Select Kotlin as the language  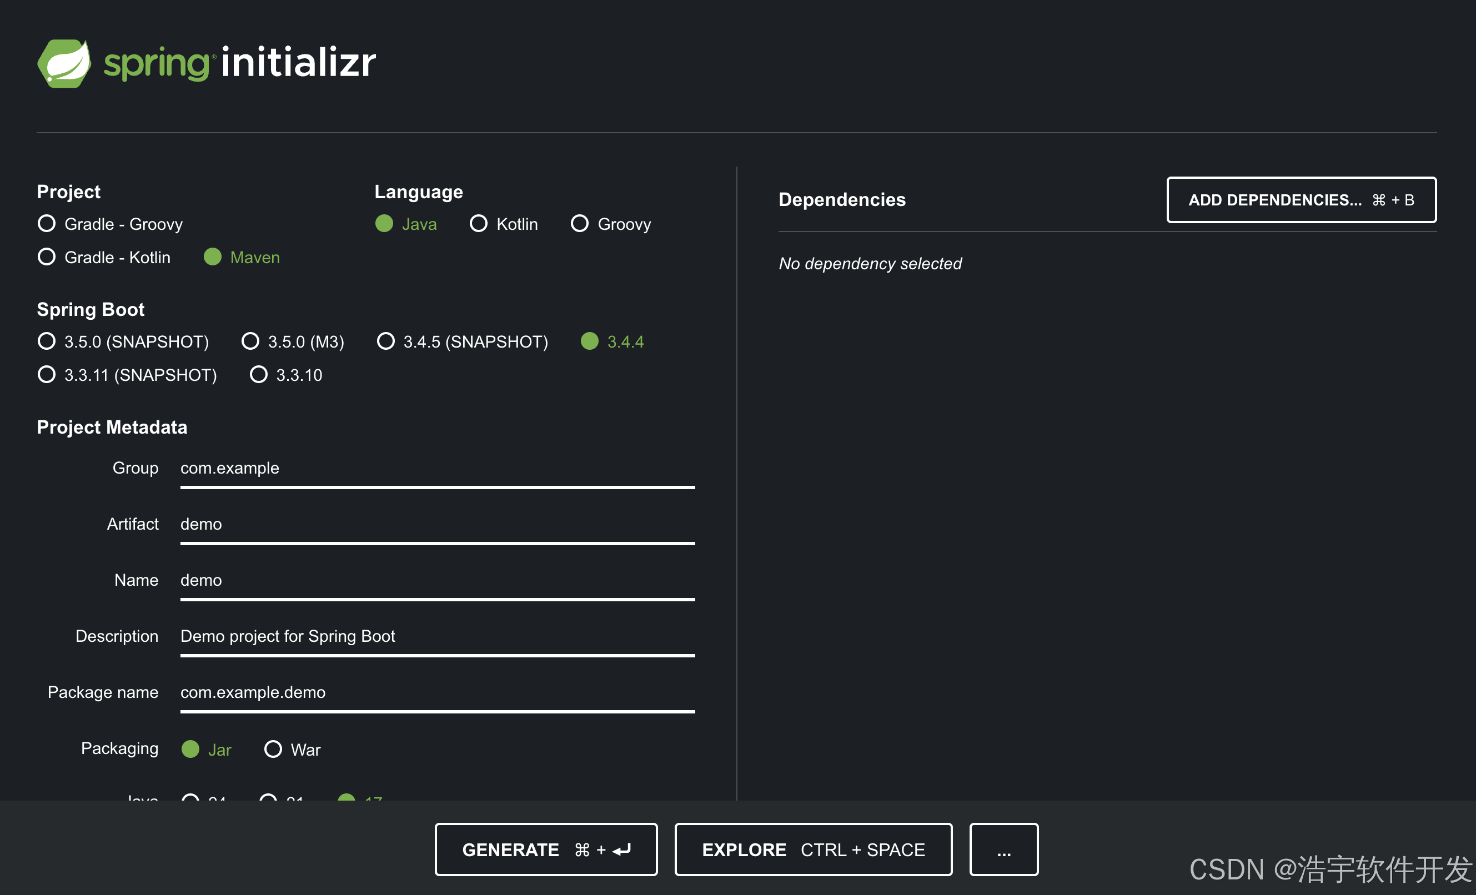click(478, 223)
